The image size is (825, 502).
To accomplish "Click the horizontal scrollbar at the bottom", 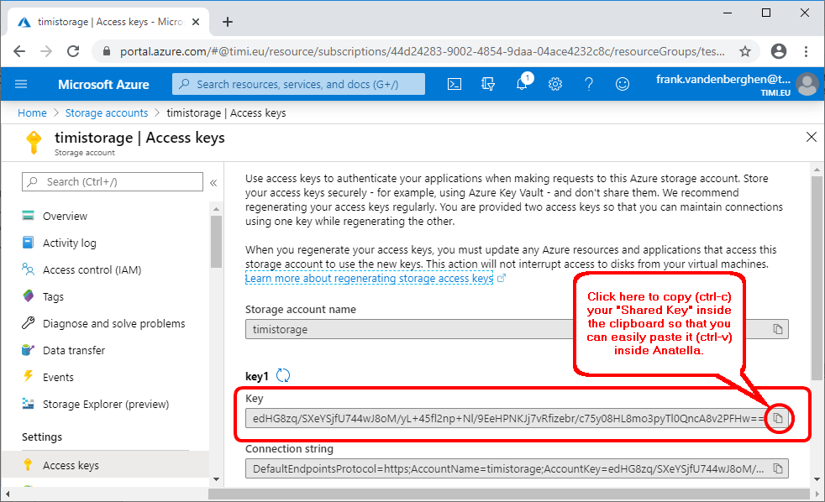I will tap(508, 494).
